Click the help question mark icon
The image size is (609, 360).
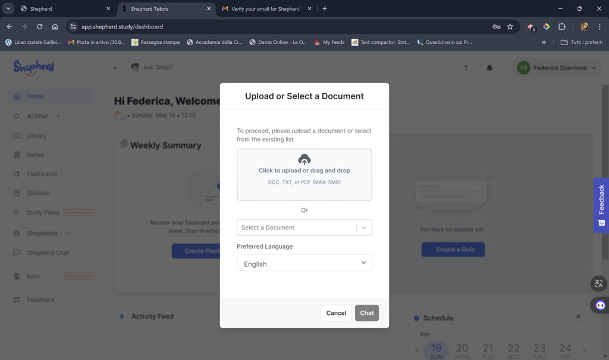pyautogui.click(x=466, y=68)
